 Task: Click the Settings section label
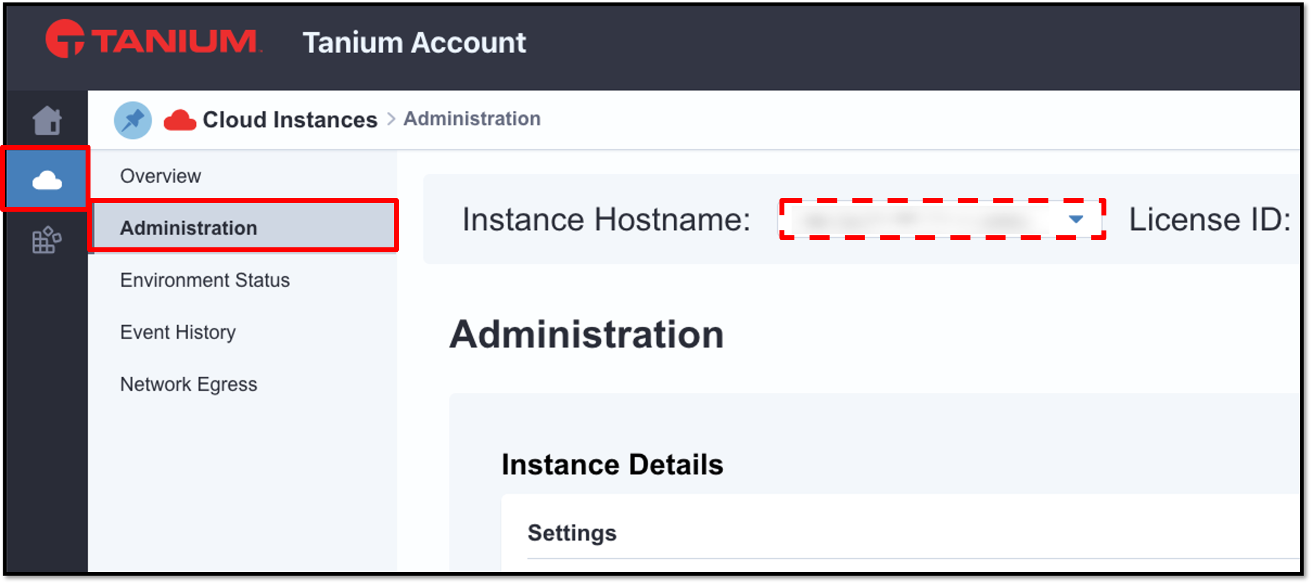tap(572, 533)
